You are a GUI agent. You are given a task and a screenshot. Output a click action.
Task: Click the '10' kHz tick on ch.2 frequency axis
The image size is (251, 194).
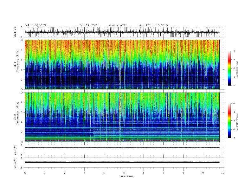[21, 93]
